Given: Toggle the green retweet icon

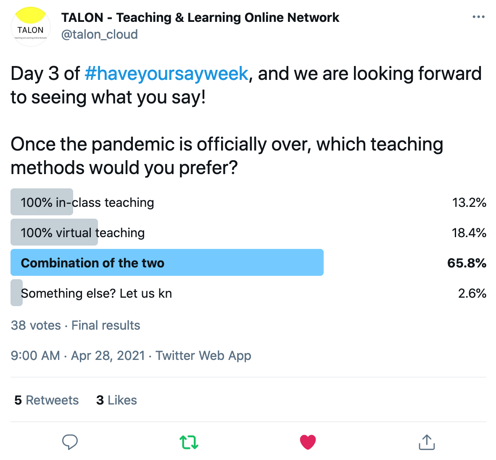Looking at the screenshot, I should coord(189,442).
